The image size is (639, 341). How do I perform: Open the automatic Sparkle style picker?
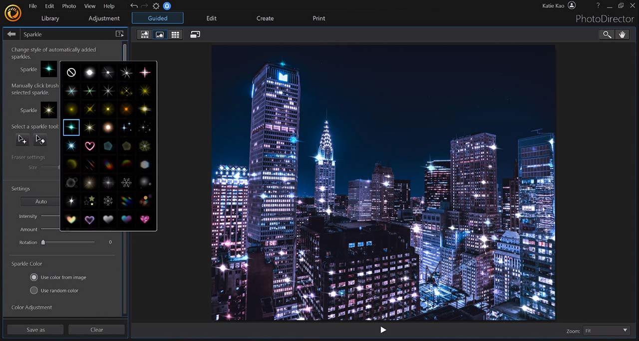[x=49, y=69]
